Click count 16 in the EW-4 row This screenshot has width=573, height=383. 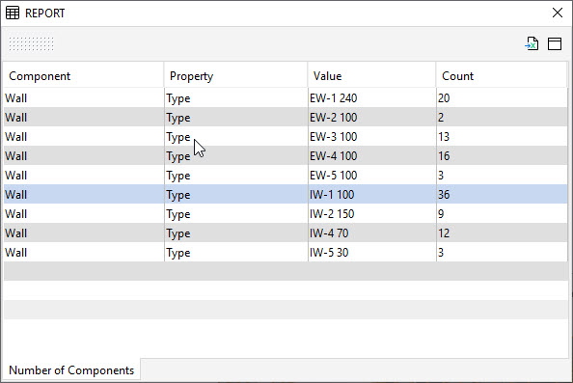pyautogui.click(x=444, y=156)
